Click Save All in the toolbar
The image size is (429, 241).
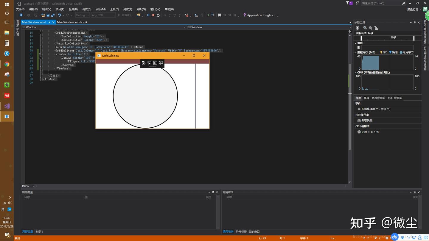click(53, 15)
